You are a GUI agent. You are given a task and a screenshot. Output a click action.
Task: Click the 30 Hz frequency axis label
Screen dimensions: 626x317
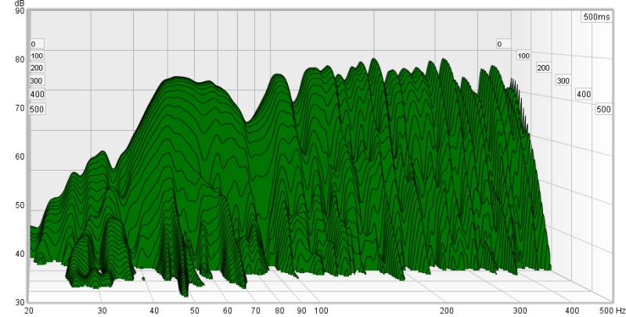tap(103, 311)
